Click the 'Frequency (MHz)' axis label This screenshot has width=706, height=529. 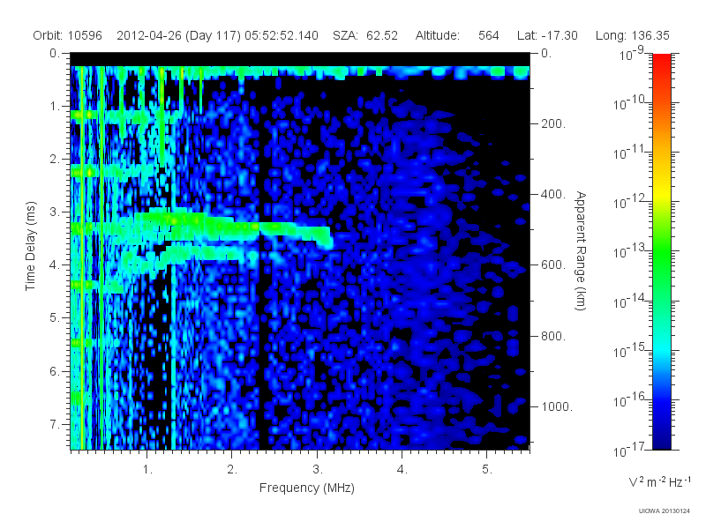306,488
